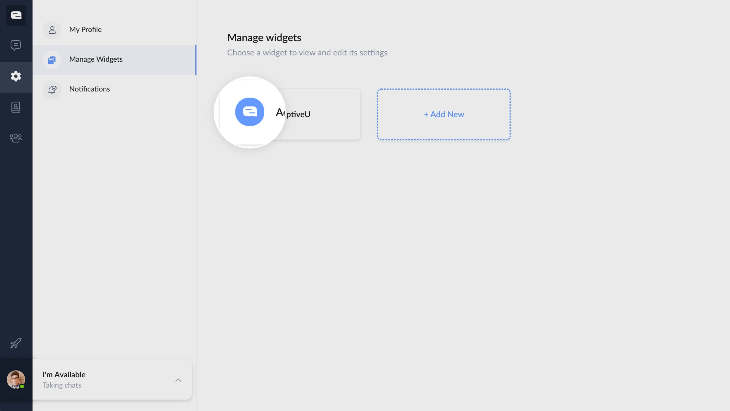This screenshot has width=730, height=411.
Task: Click the + Add New widget button
Action: [x=443, y=114]
